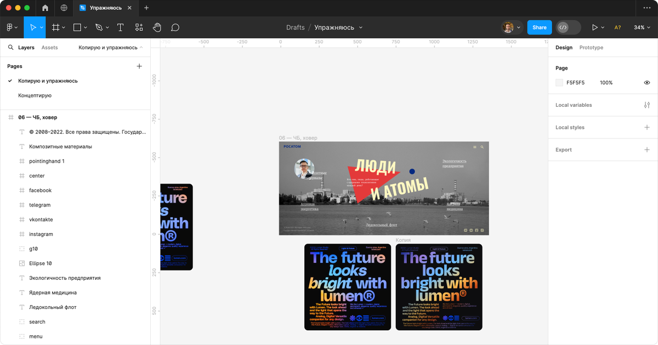Click the Local variables label
This screenshot has width=658, height=345.
(574, 105)
